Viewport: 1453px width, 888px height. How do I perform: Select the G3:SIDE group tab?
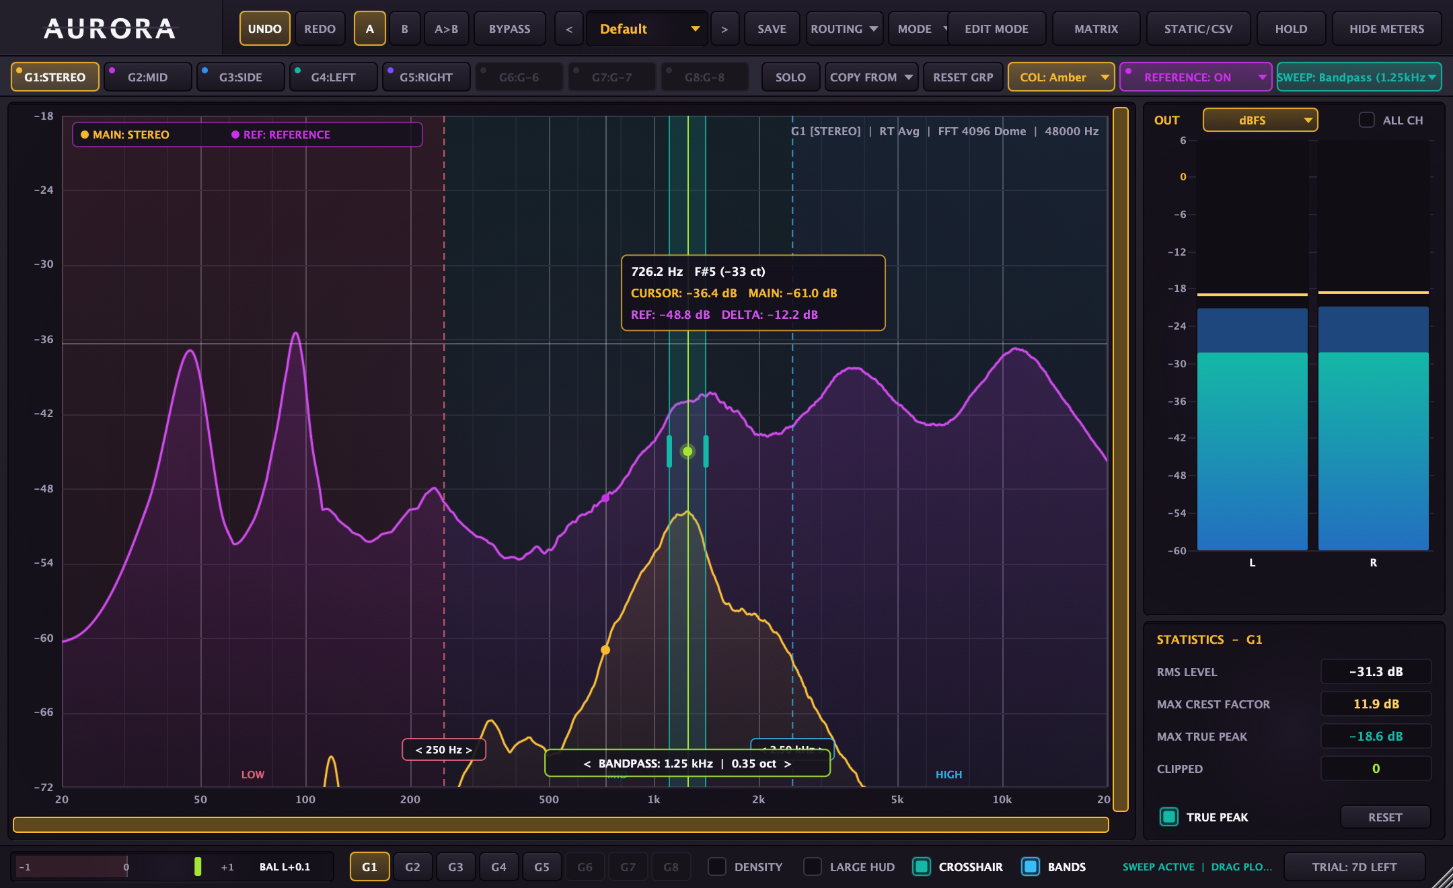pos(240,77)
